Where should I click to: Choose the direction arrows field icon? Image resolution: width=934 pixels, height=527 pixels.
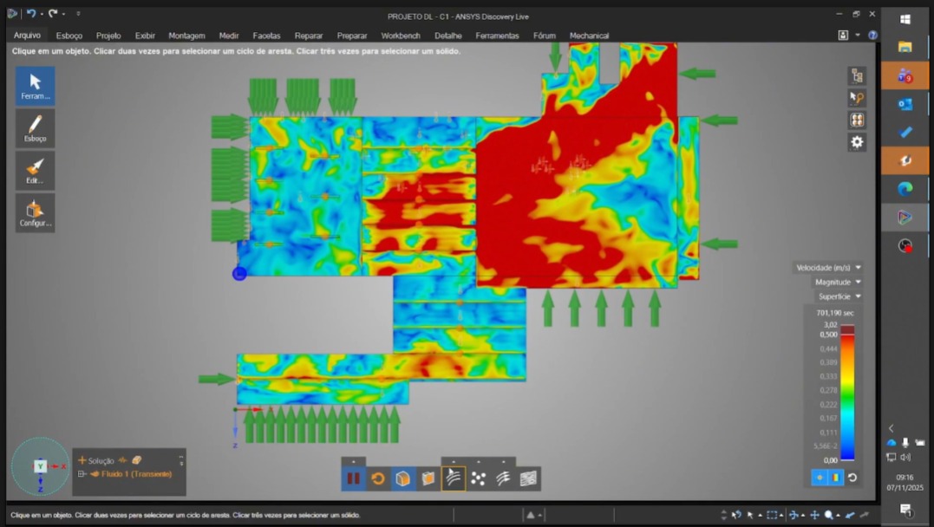[x=503, y=478]
